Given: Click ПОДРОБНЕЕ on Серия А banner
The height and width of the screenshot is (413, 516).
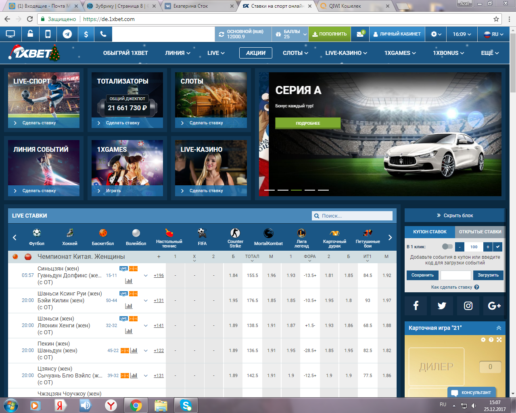Looking at the screenshot, I should 308,123.
